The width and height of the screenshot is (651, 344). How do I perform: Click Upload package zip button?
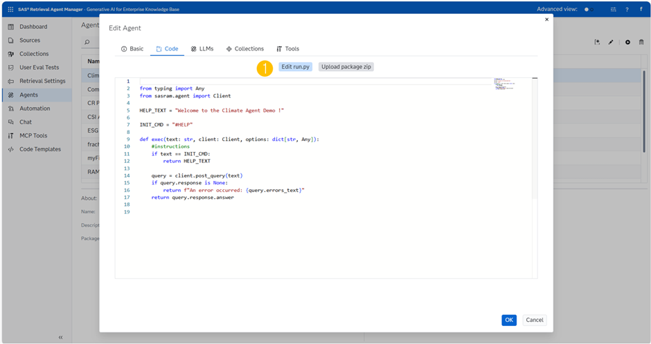[346, 67]
